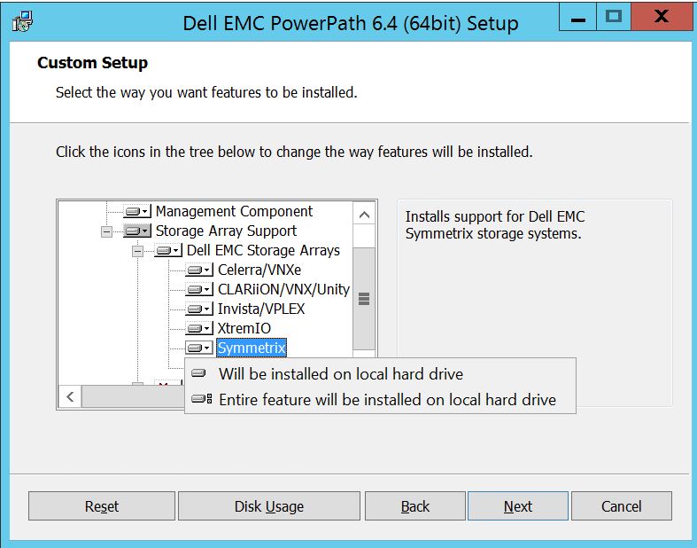Image resolution: width=697 pixels, height=548 pixels.
Task: Open the CLARiiON/VNX/Unity feature icon
Action: pos(199,290)
